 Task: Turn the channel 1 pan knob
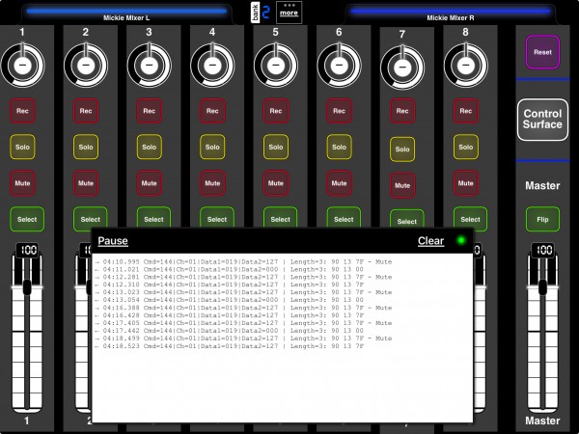(x=22, y=65)
